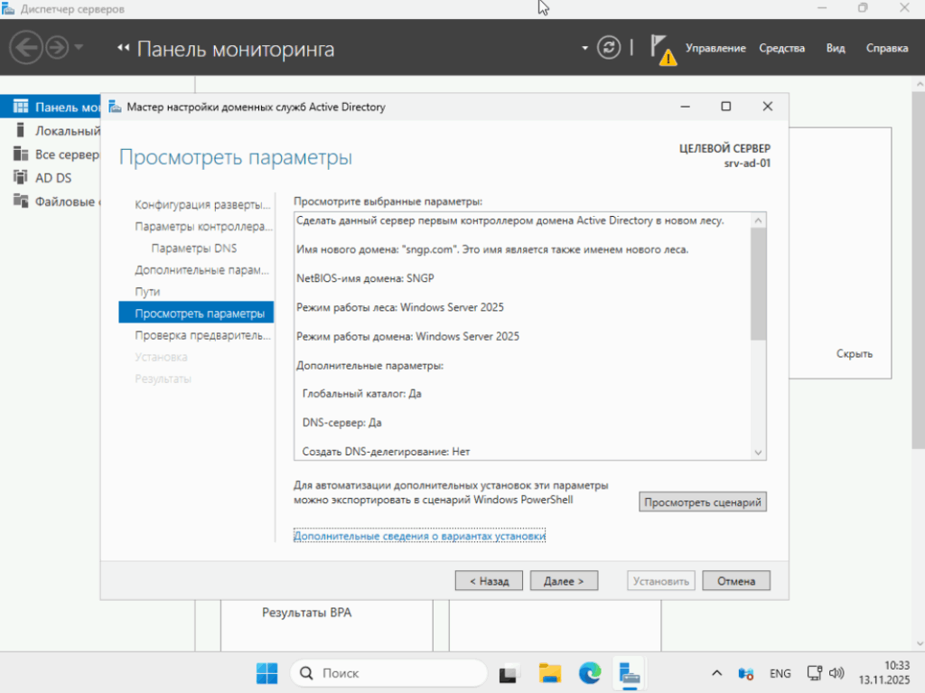925x693 pixels.
Task: Click the parameters list scrollbar down arrow
Action: click(757, 452)
